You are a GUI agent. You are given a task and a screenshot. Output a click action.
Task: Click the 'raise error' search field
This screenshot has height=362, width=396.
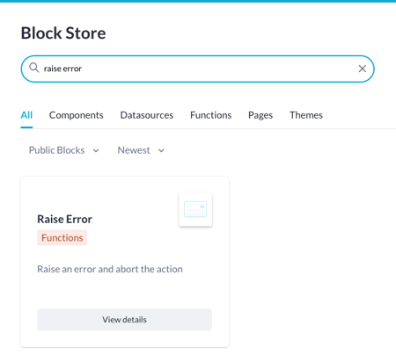[x=197, y=69]
